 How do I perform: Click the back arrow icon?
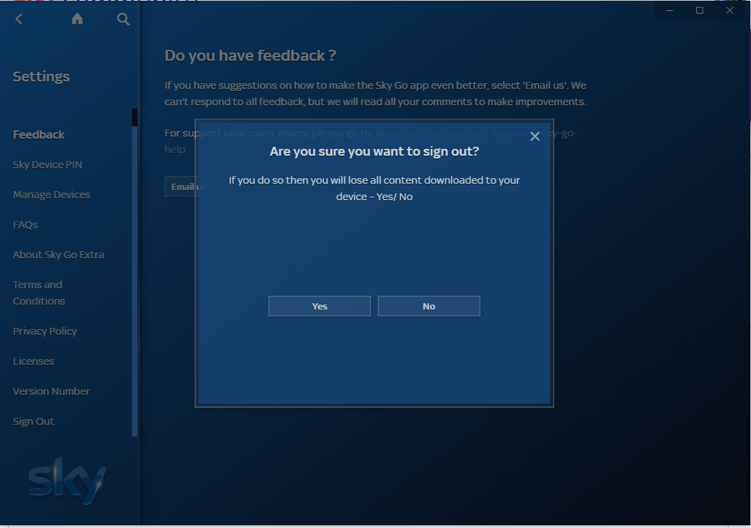tap(19, 19)
